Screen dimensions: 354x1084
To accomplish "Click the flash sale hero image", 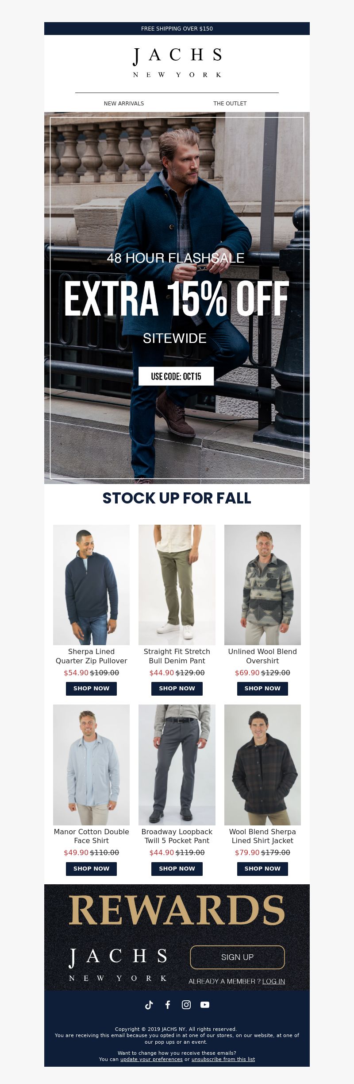I will tap(177, 298).
